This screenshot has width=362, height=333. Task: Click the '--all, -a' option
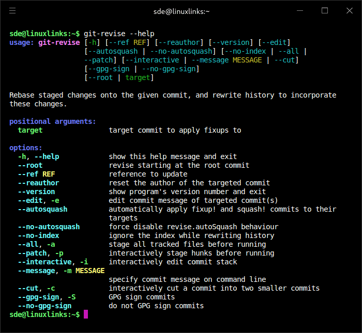pyautogui.click(x=37, y=244)
